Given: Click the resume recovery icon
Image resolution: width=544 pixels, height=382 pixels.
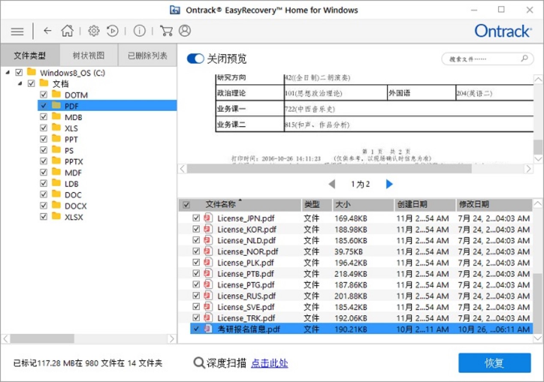Looking at the screenshot, I should coord(112,31).
